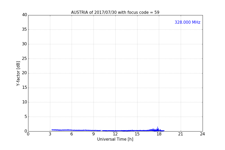The width and height of the screenshot is (225, 150).
Task: Click x-axis tick label 12
Action: [115, 134]
